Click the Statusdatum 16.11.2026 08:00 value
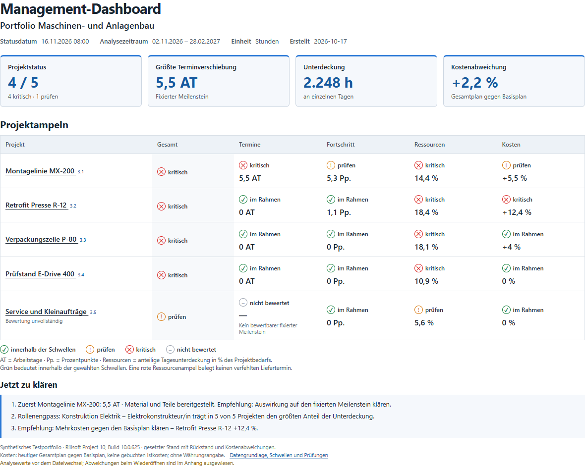585x467 pixels. tap(65, 42)
